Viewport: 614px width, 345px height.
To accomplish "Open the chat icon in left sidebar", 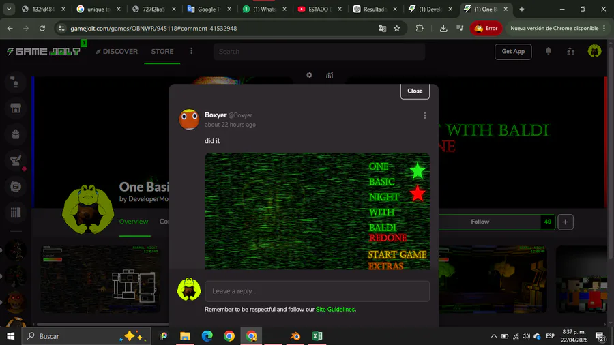I will coord(16,186).
